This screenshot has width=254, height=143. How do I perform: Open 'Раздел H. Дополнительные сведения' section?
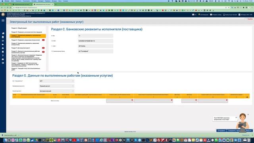coord(27,58)
